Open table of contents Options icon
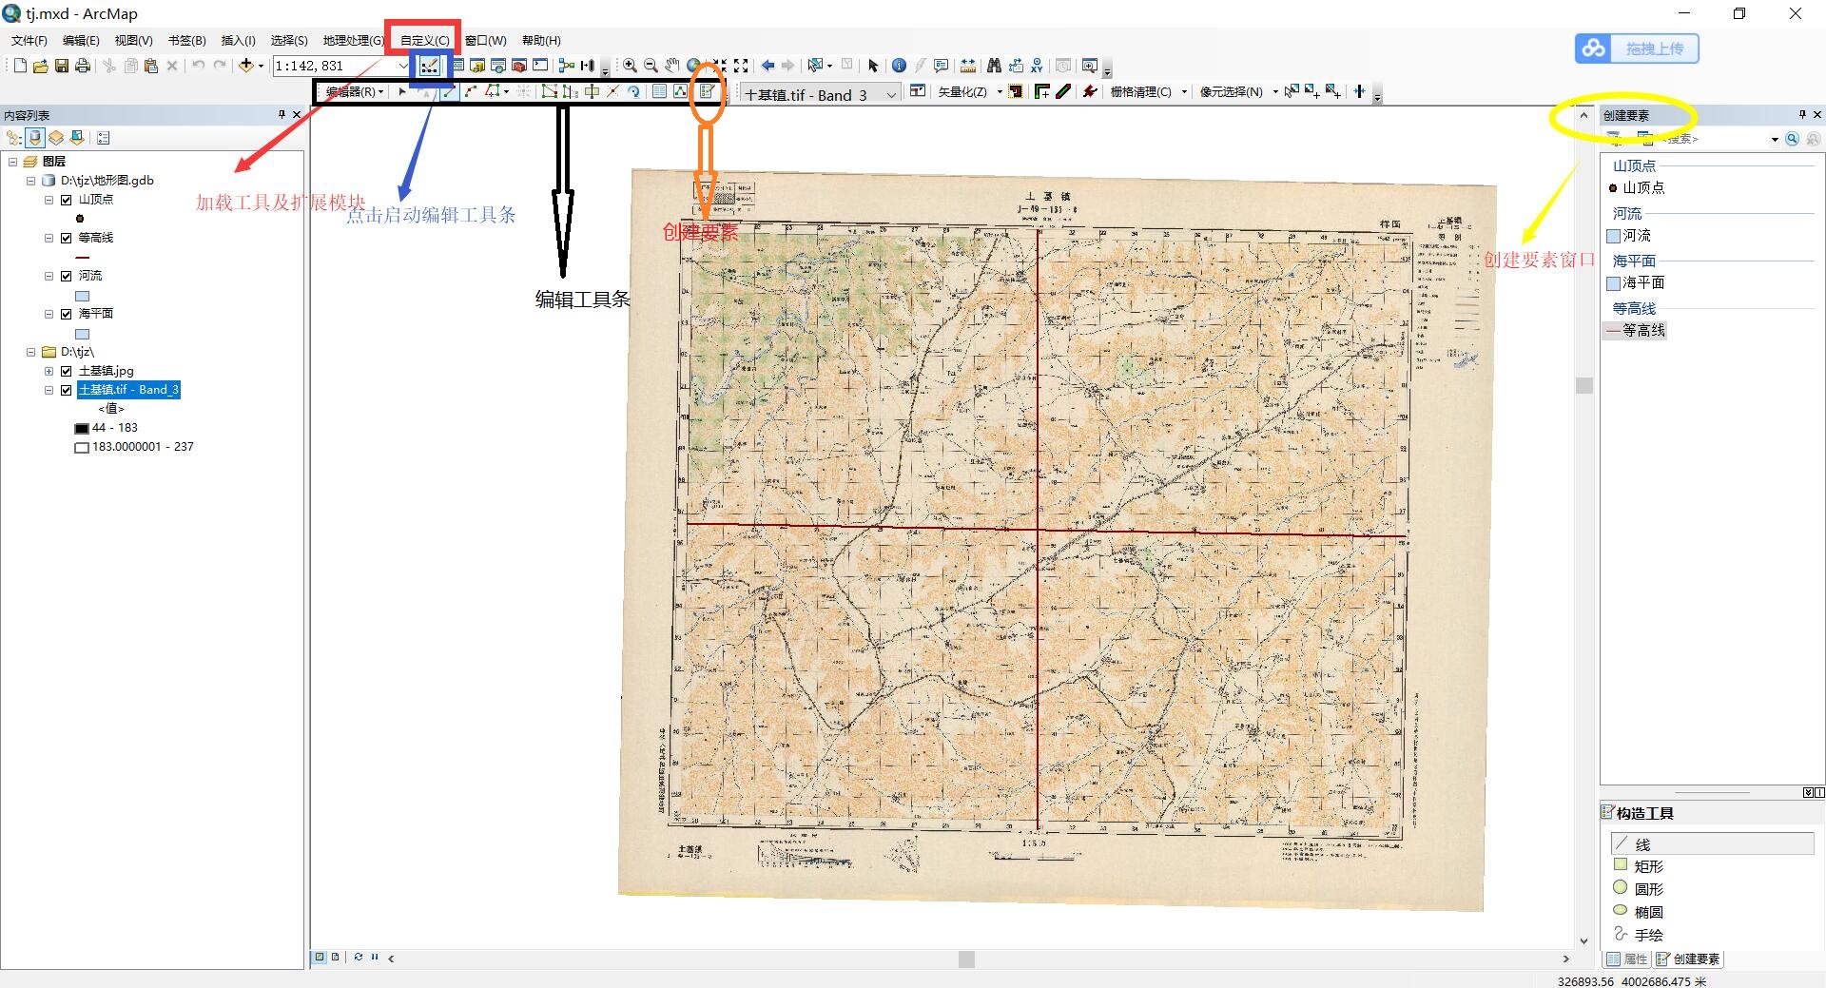The height and width of the screenshot is (988, 1826). 104,138
